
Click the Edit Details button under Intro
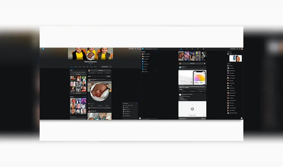point(78,74)
